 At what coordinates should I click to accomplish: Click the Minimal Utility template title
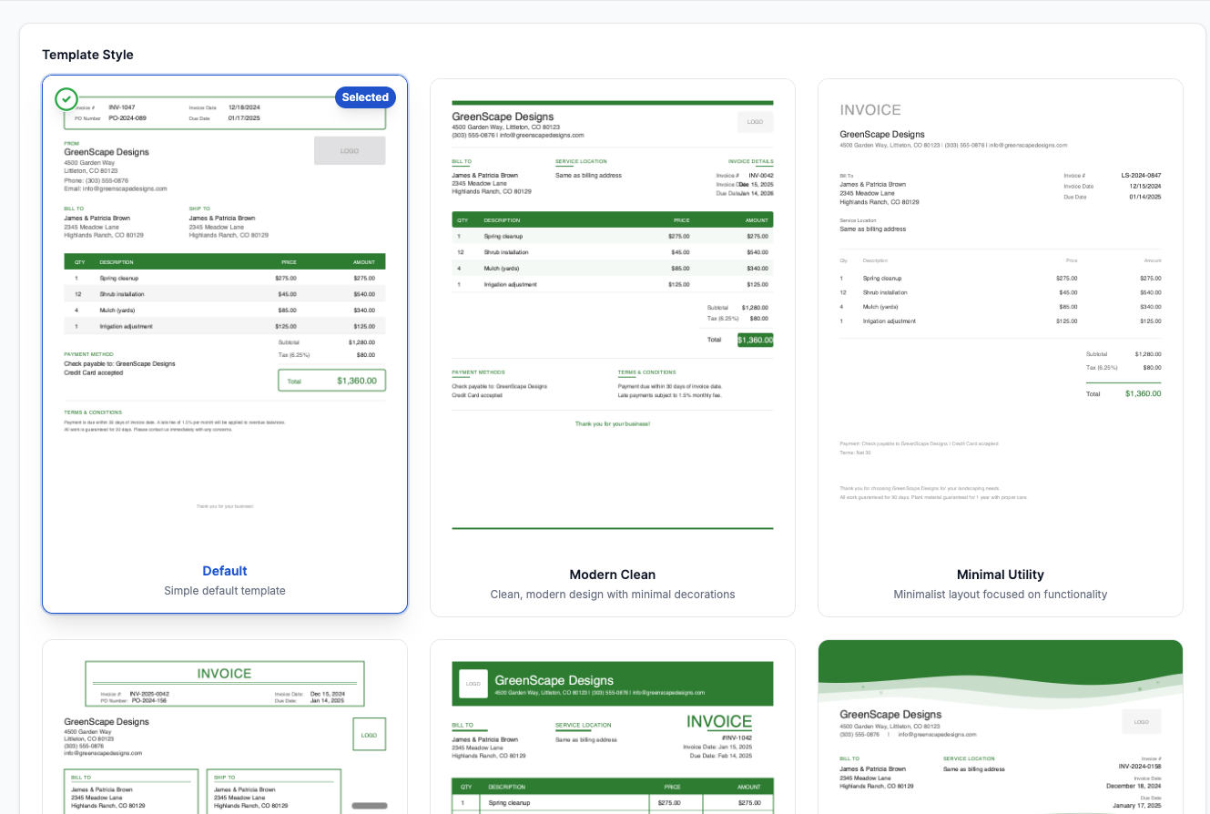1001,575
